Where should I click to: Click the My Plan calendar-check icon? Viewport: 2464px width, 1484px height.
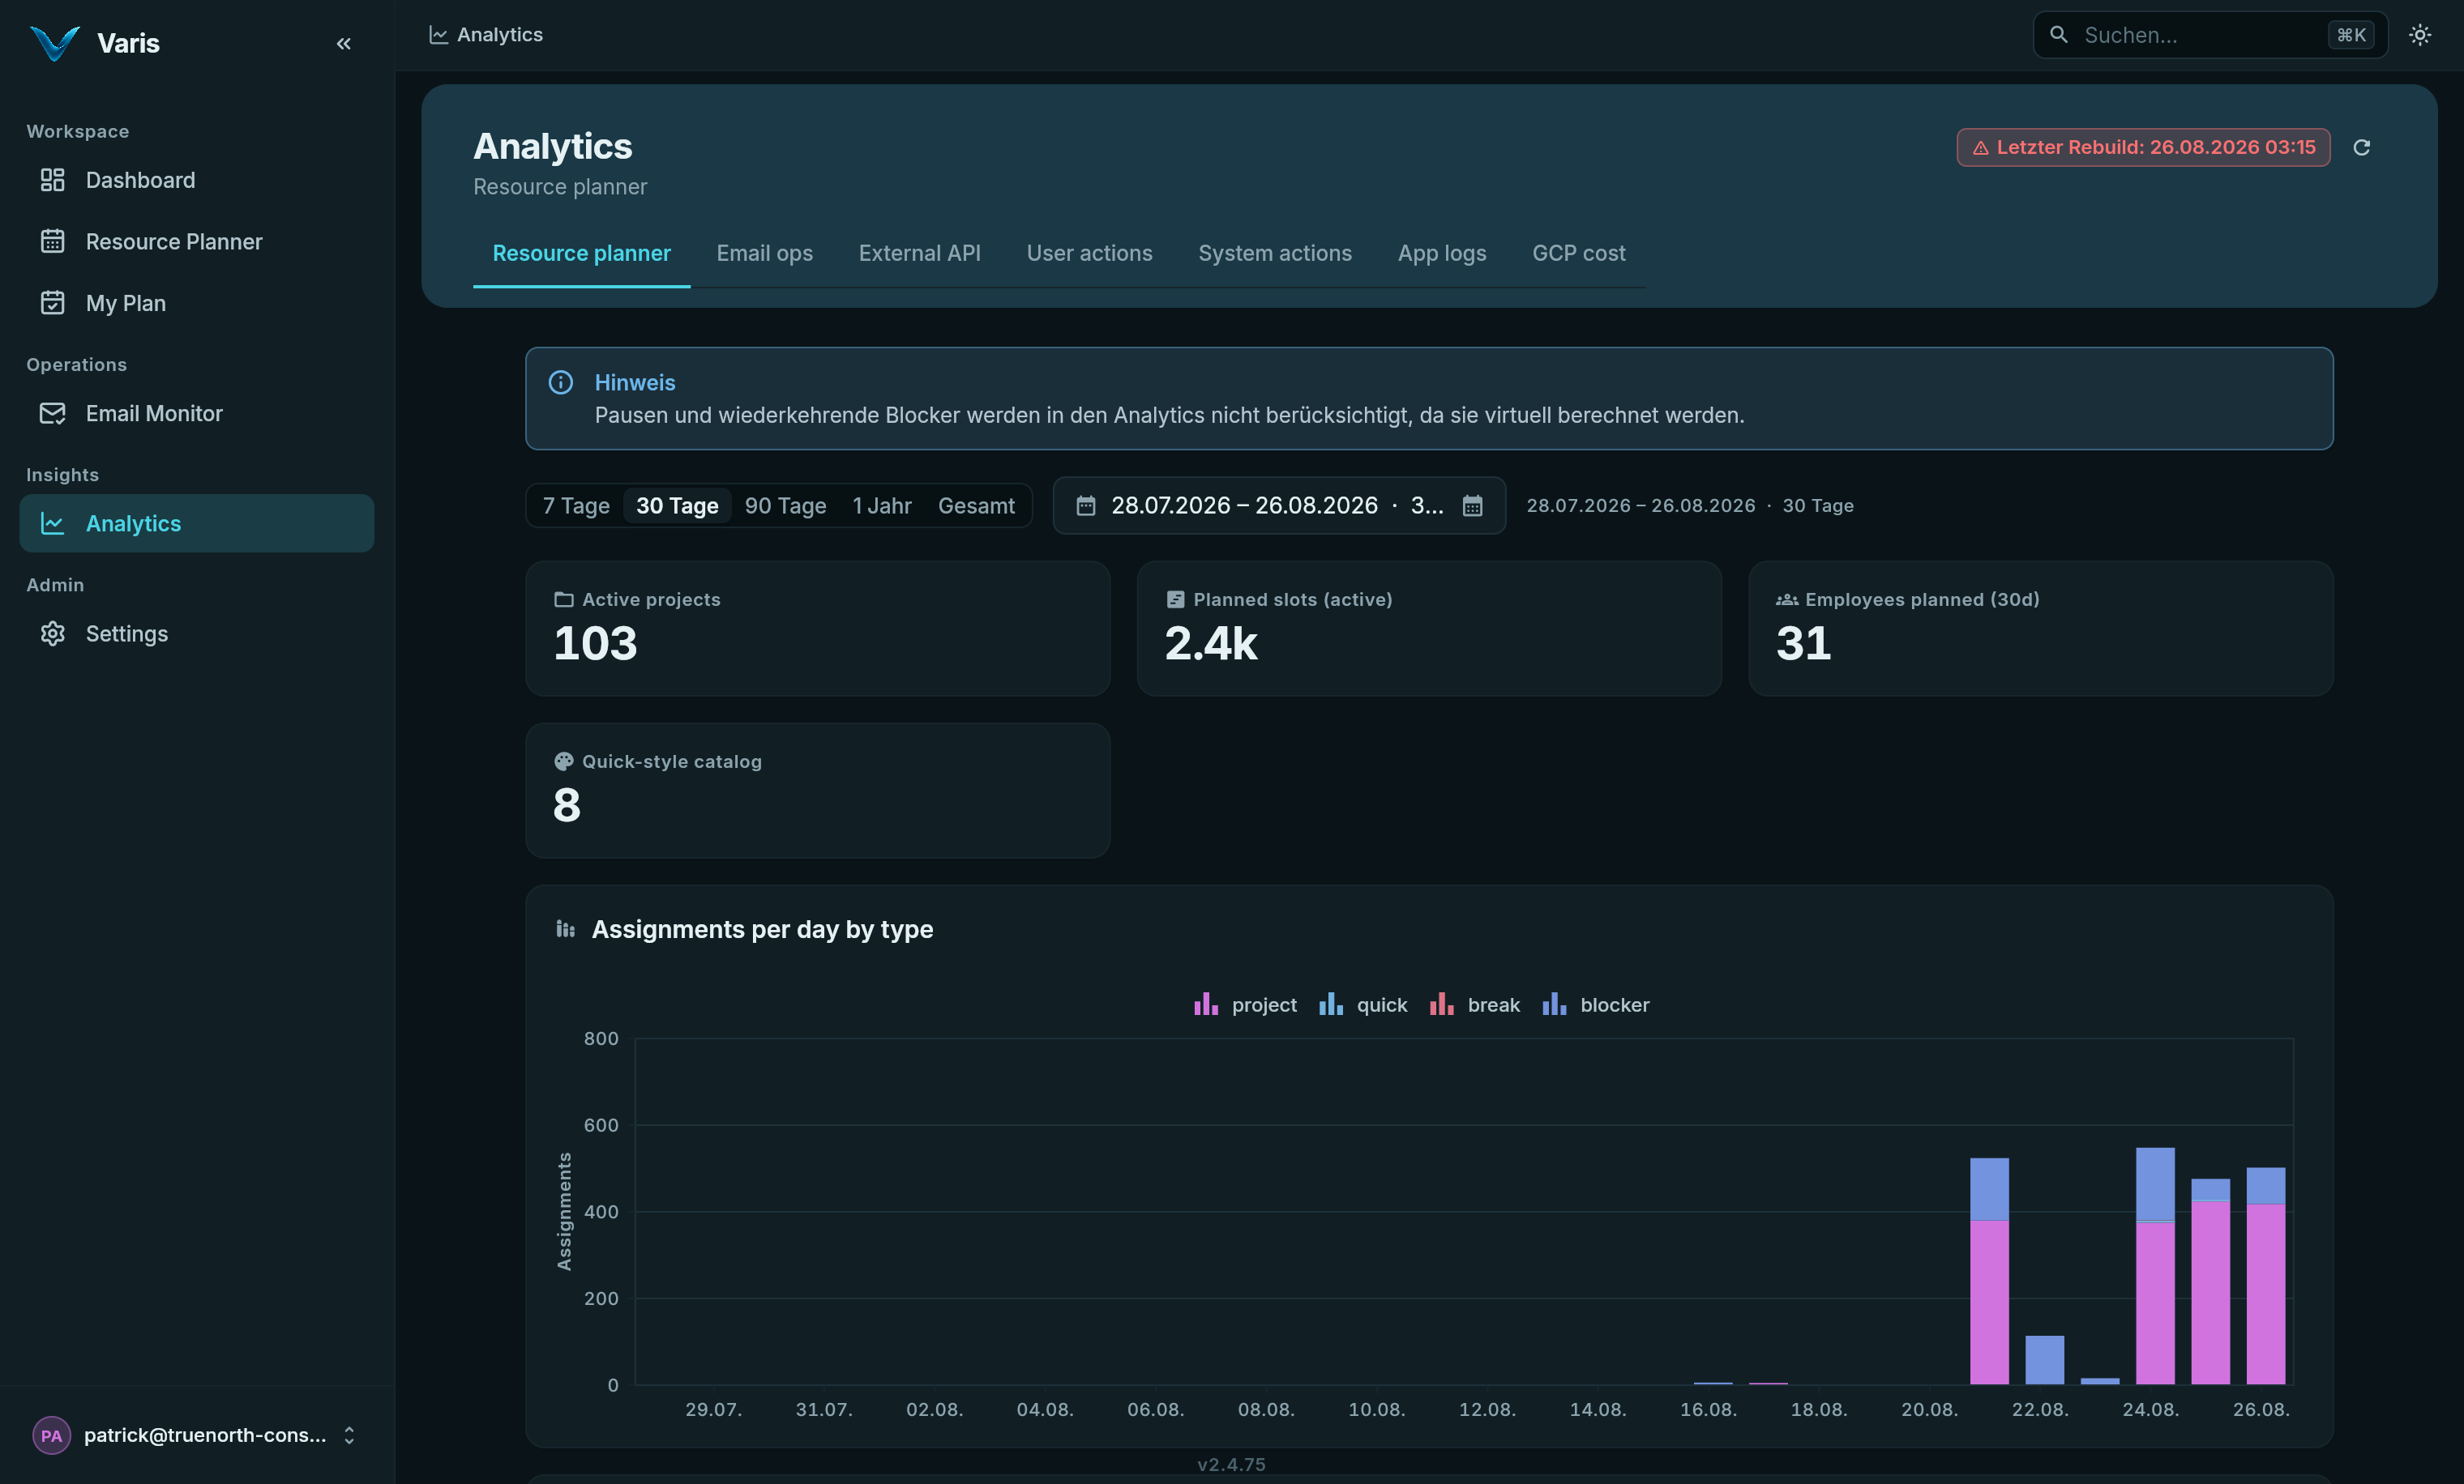(x=52, y=303)
